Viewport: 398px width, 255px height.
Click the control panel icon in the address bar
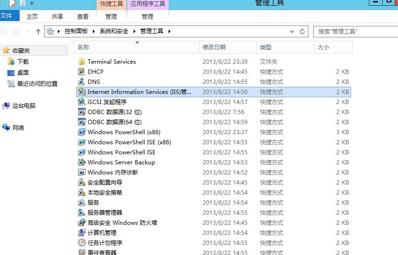coord(50,31)
